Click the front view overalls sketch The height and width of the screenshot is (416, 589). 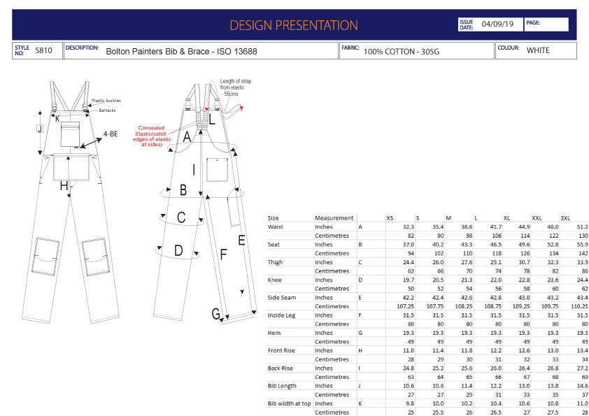tap(71, 202)
